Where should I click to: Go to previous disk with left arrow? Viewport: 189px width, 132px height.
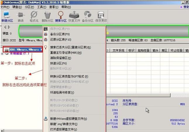[x=5, y=27]
